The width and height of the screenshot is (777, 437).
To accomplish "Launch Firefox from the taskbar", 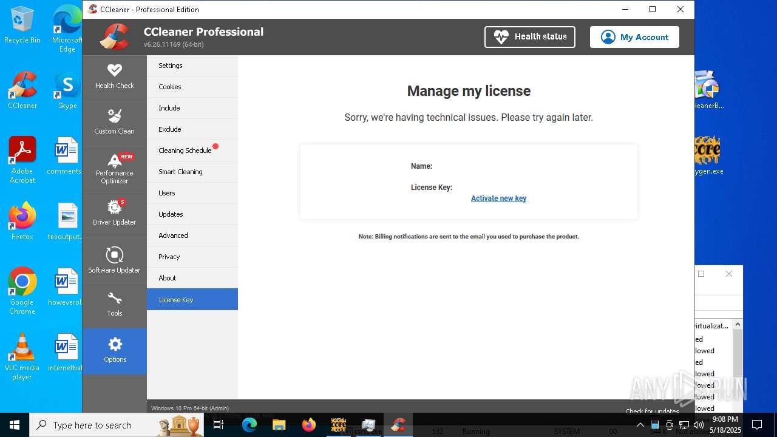I will pyautogui.click(x=309, y=425).
